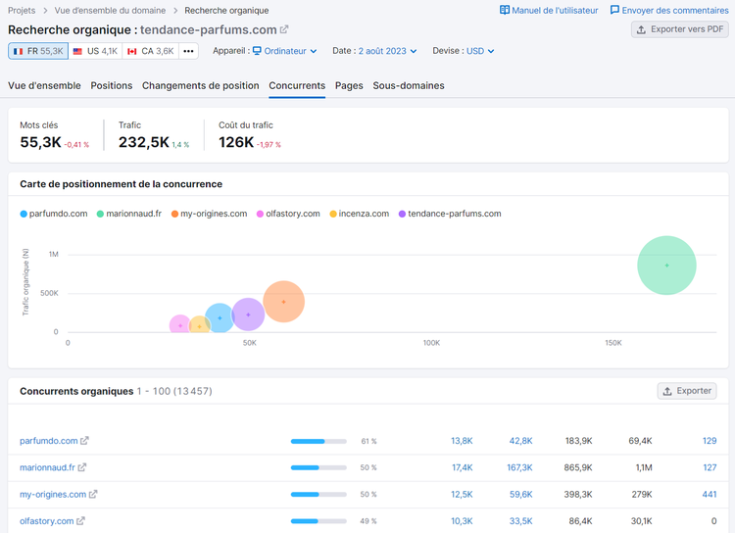Screen dimensions: 735x533
Task: Click Vue d'ensemble du domaine breadcrumb
Action: [x=110, y=11]
